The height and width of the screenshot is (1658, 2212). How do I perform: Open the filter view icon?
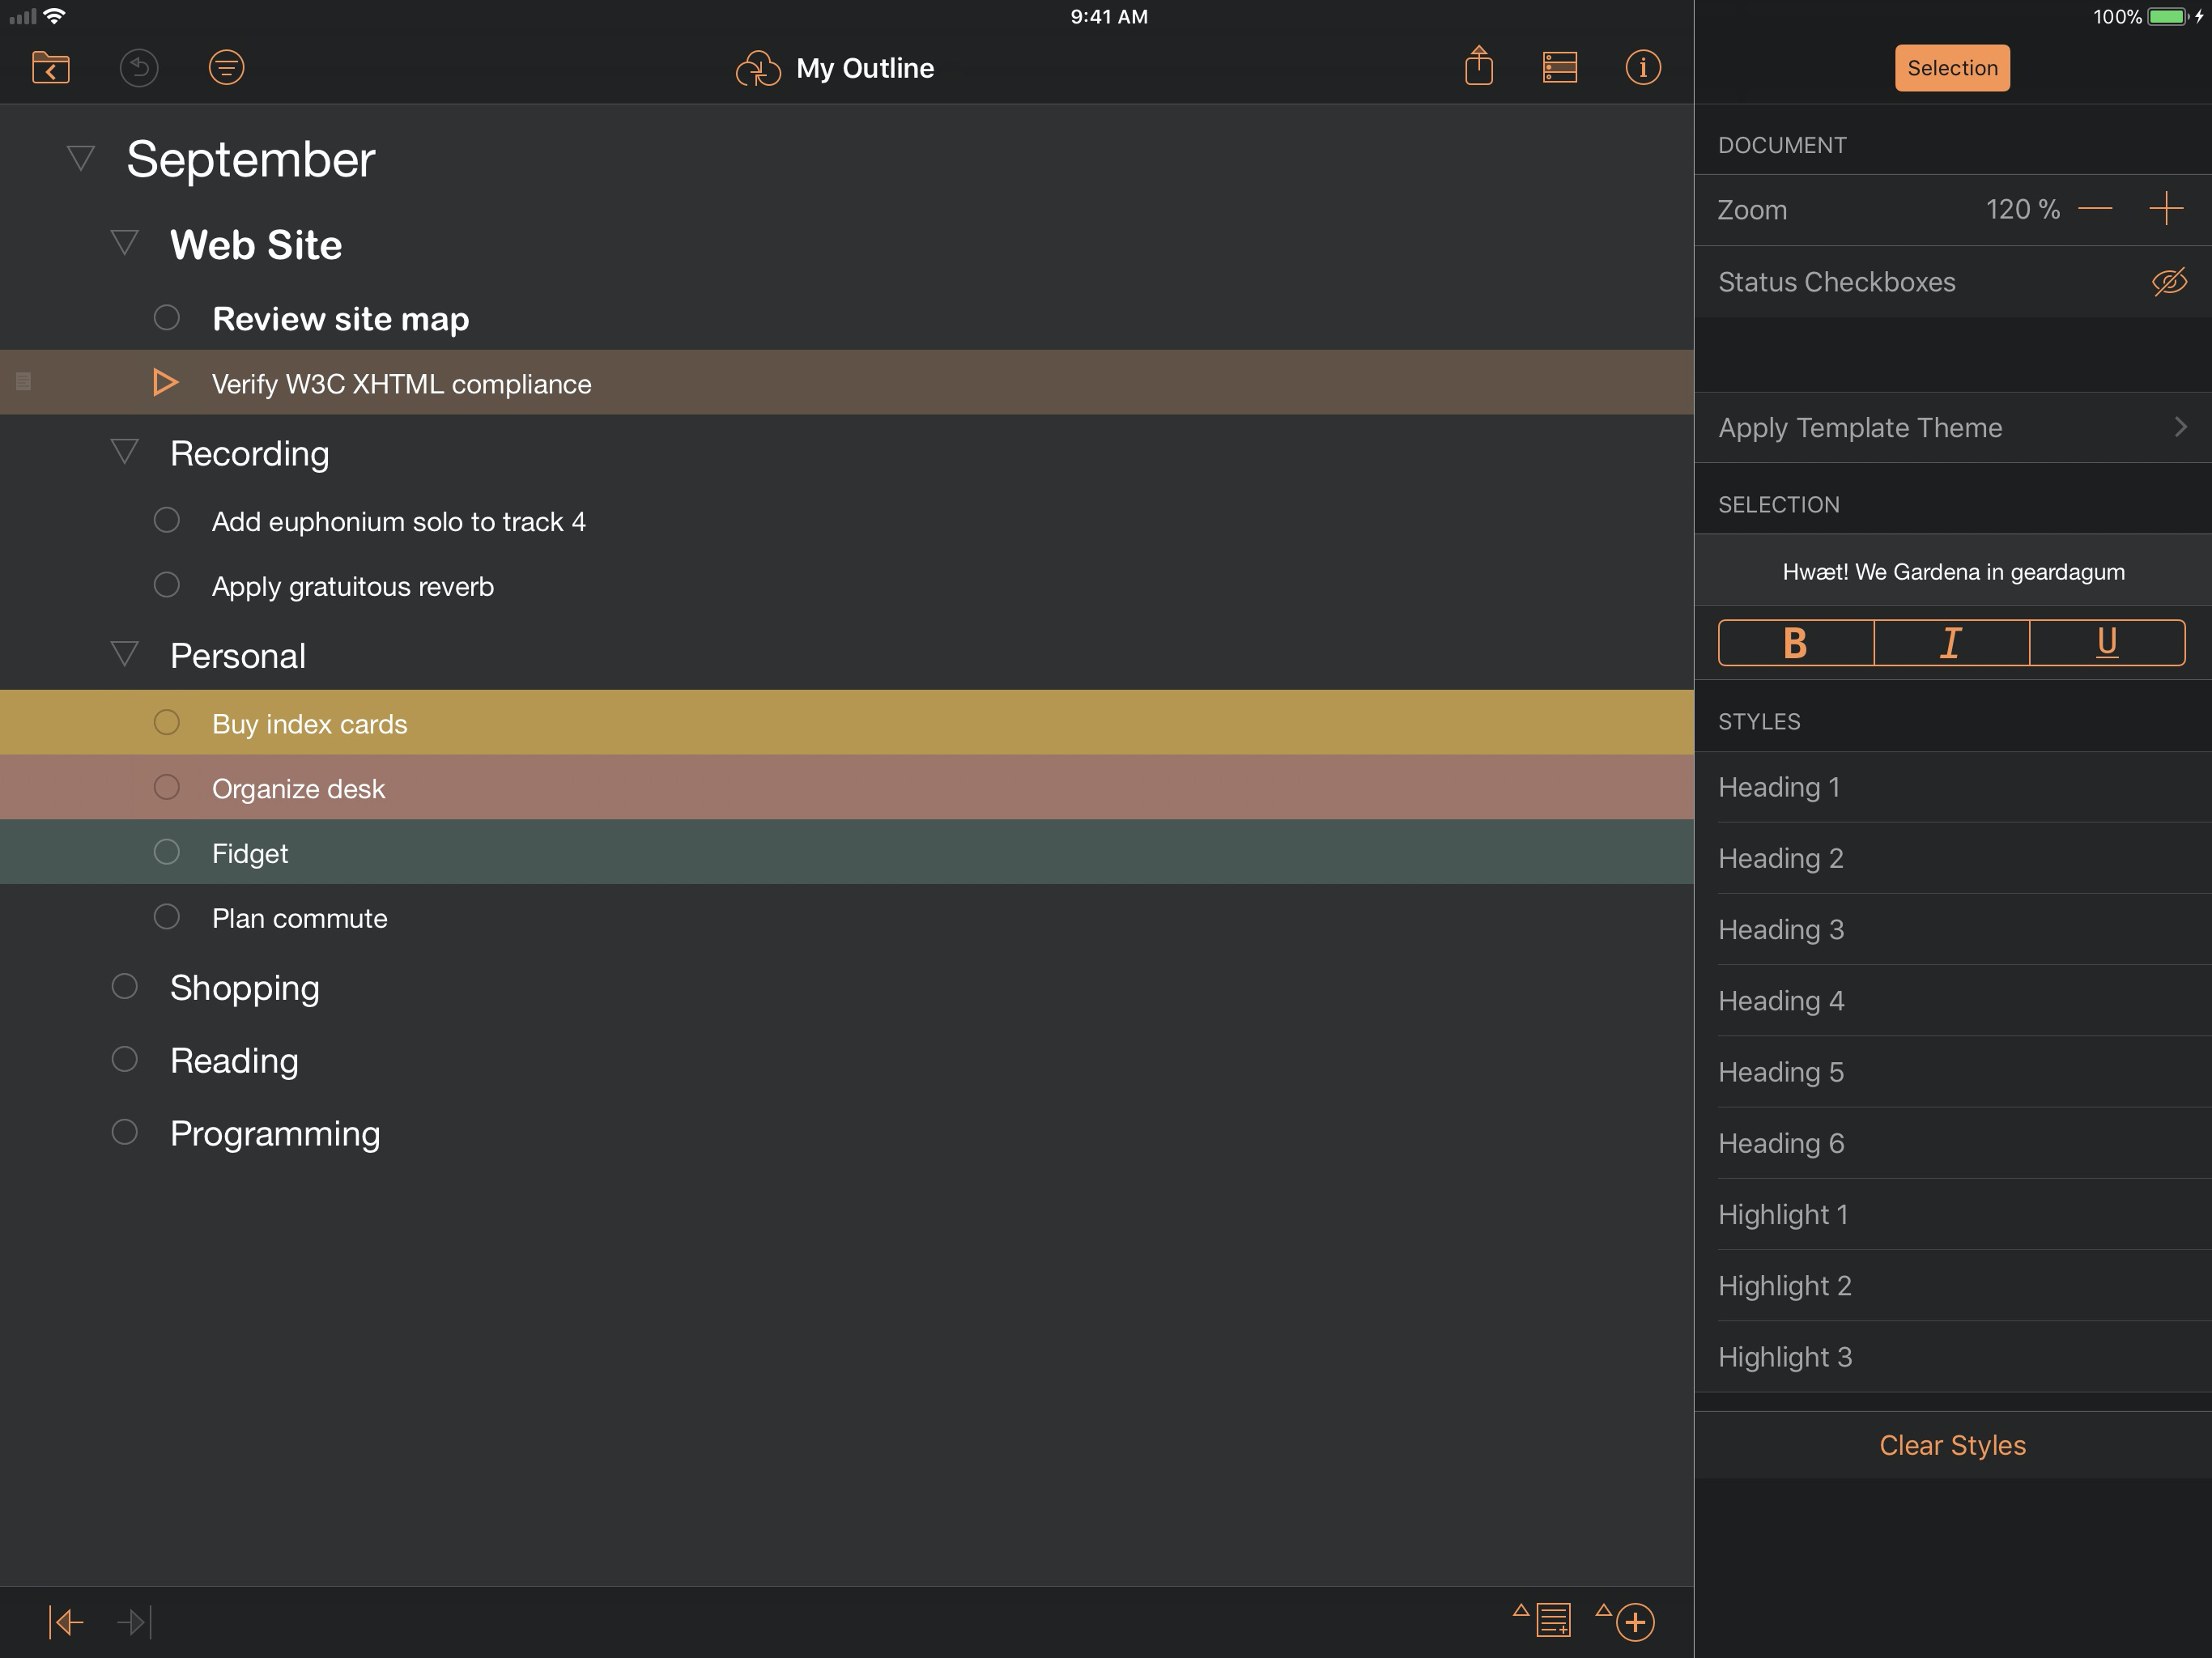pos(227,68)
